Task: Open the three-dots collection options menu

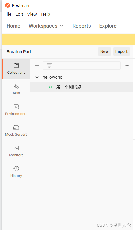Action: coord(126,65)
